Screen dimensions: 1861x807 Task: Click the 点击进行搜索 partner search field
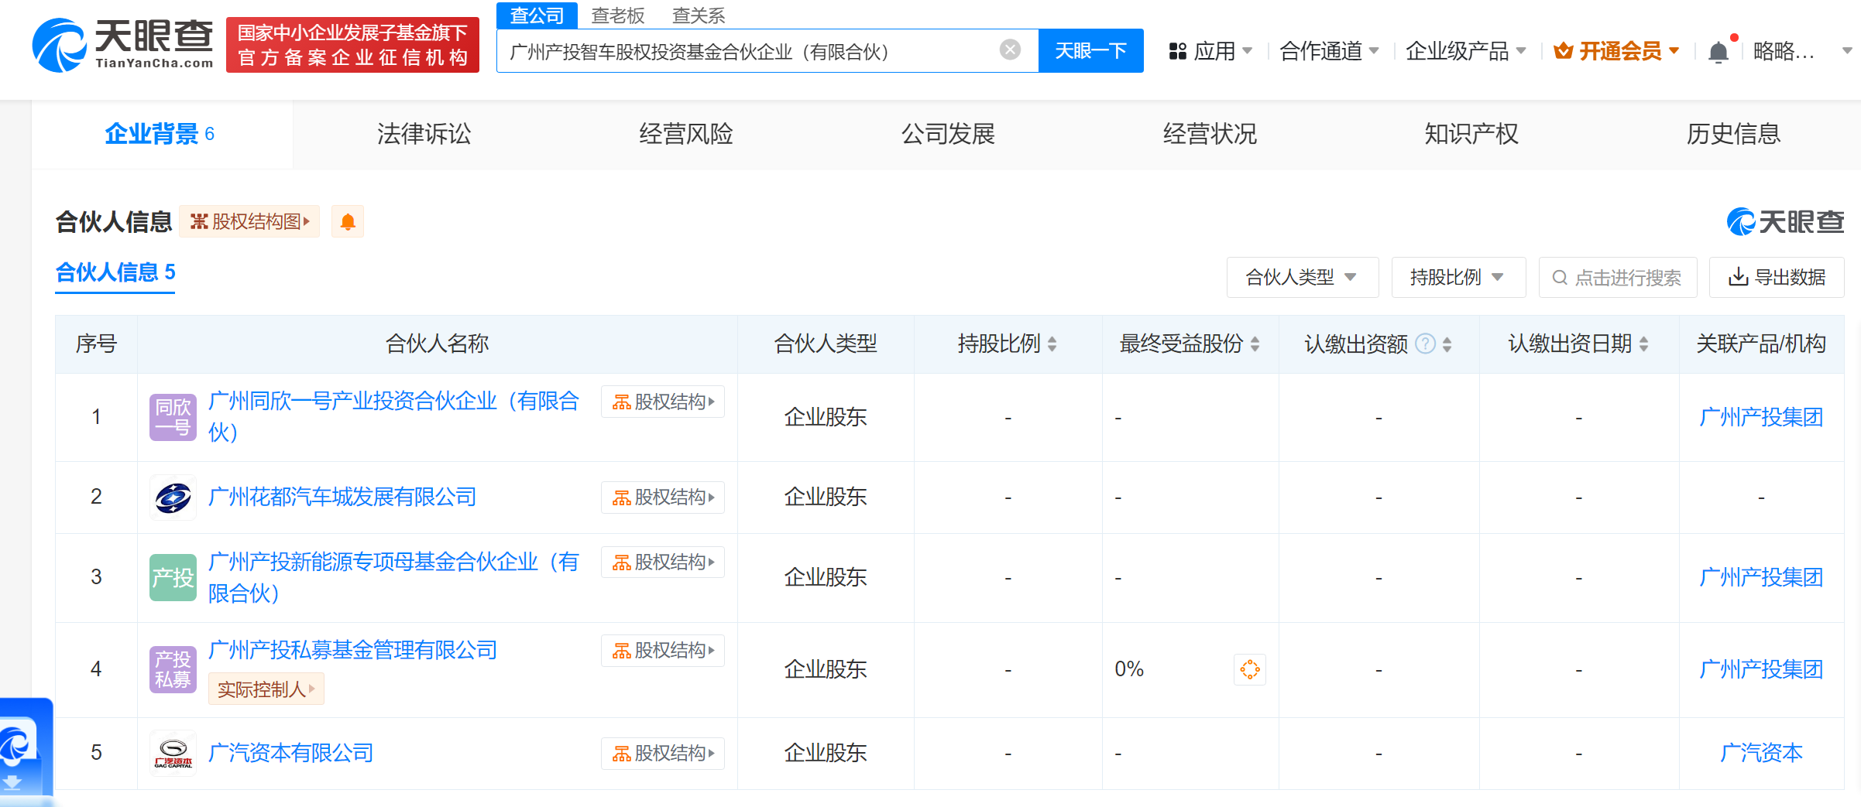[1618, 277]
